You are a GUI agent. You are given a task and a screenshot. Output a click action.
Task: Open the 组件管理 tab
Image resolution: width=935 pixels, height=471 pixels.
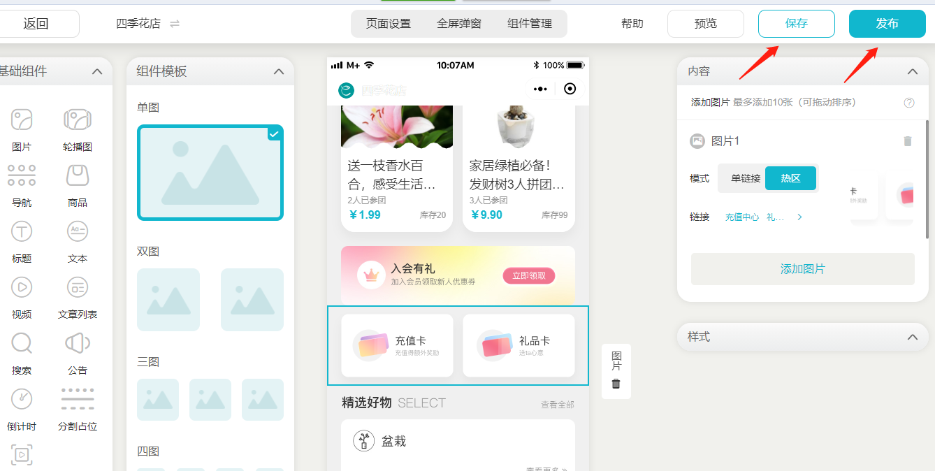[x=530, y=24]
